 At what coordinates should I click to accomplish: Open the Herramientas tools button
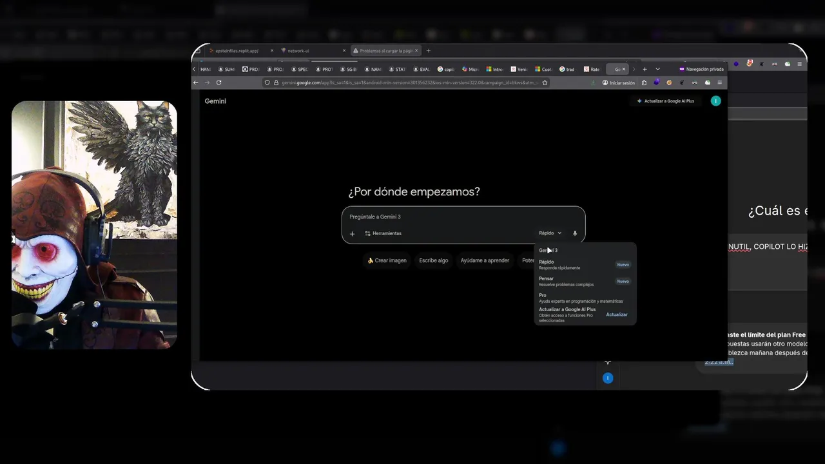pos(383,233)
